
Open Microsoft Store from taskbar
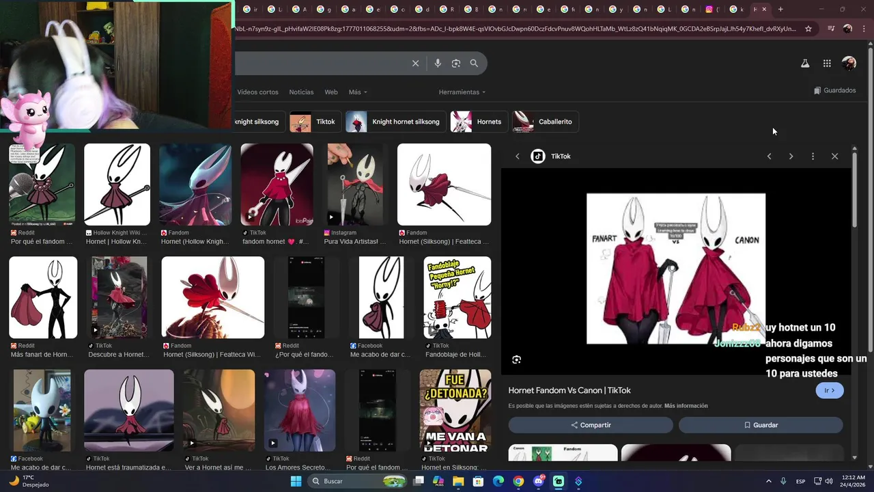pos(478,481)
